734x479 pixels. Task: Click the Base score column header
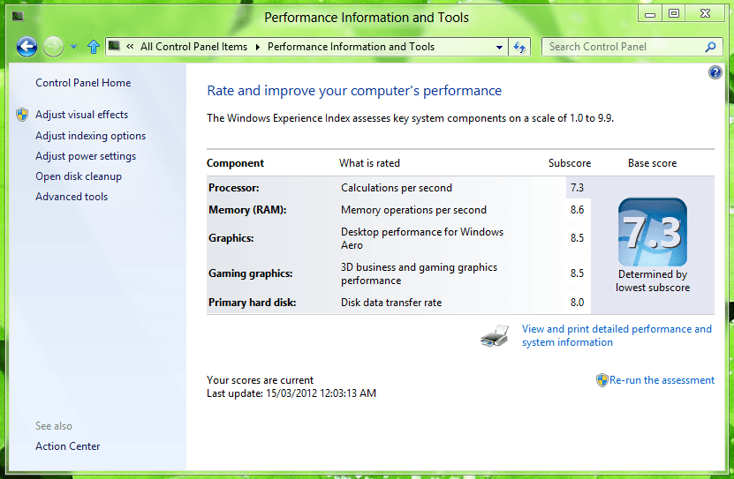(652, 163)
